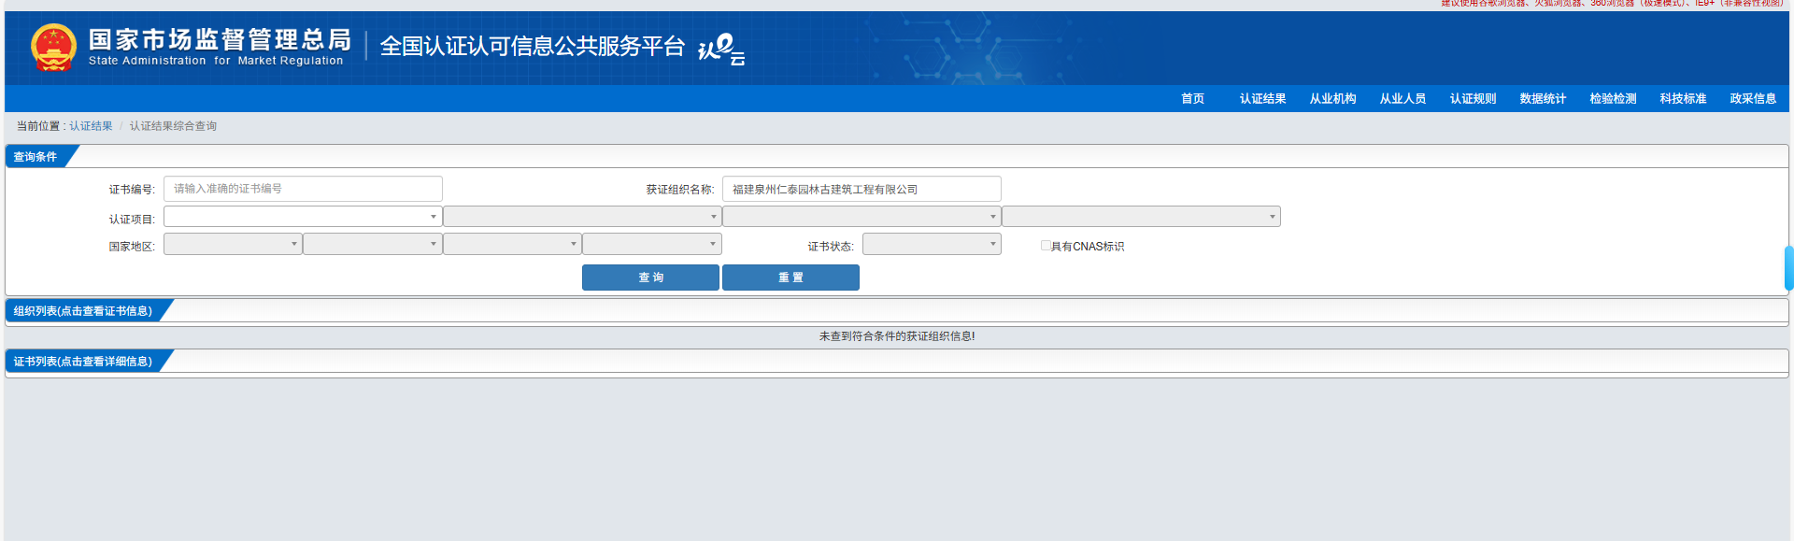The image size is (1794, 541).
Task: Expand the fourth 国家地区 dropdown
Action: [651, 244]
